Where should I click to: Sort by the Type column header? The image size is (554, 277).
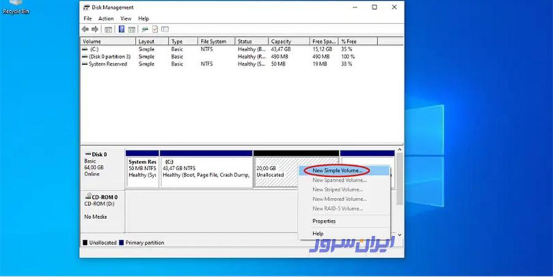pos(183,42)
